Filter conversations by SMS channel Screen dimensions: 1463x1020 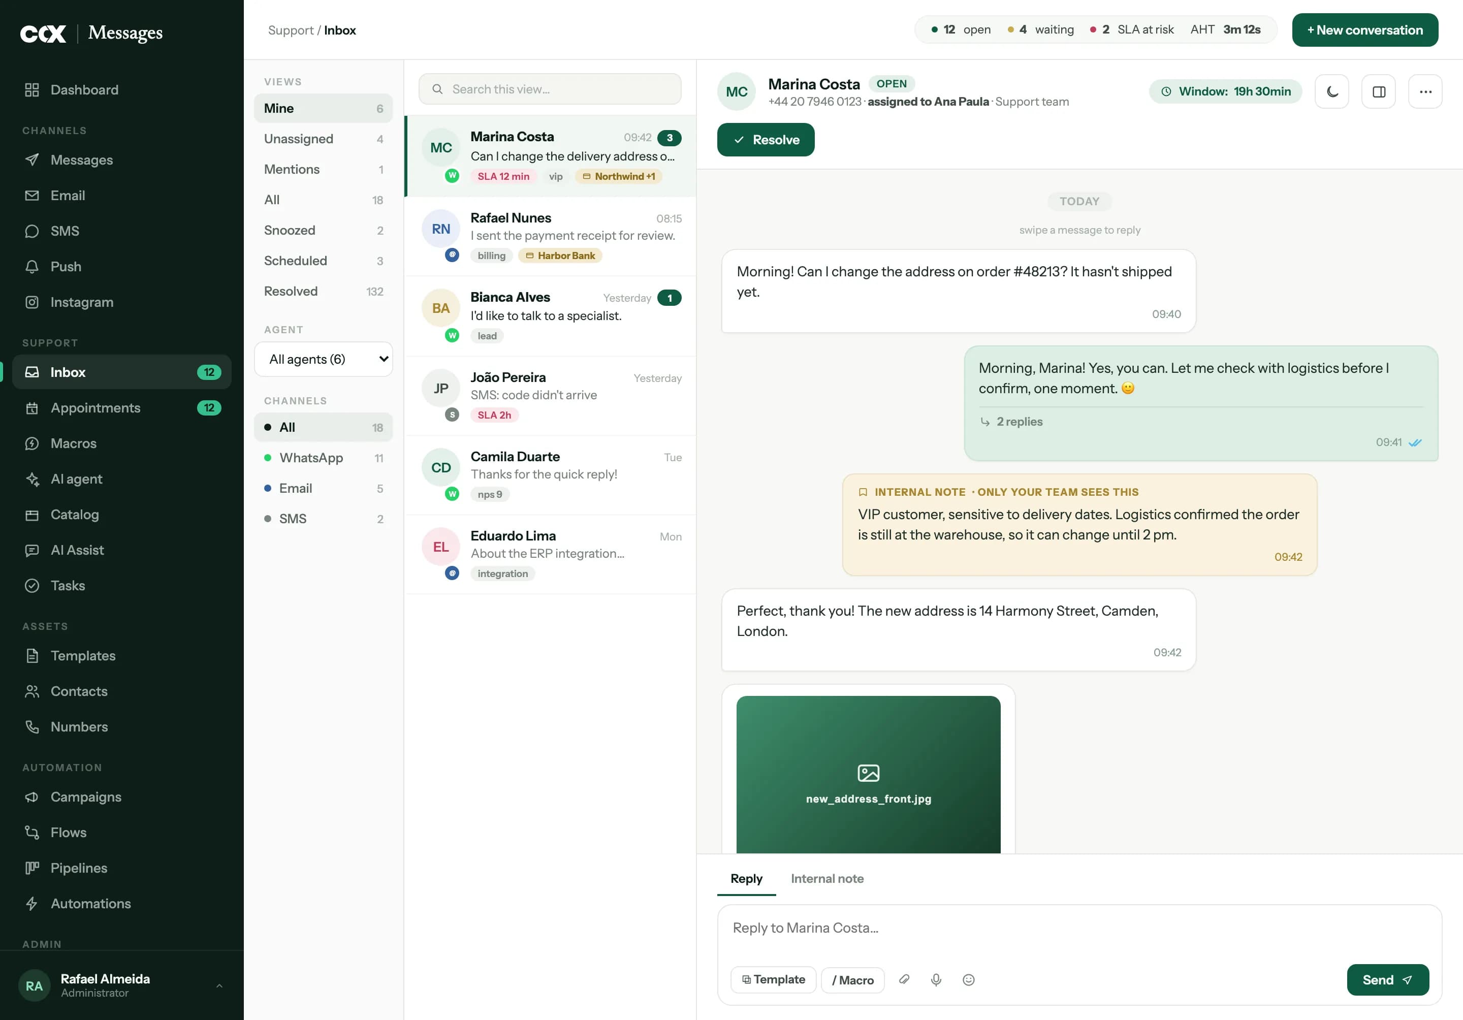323,519
